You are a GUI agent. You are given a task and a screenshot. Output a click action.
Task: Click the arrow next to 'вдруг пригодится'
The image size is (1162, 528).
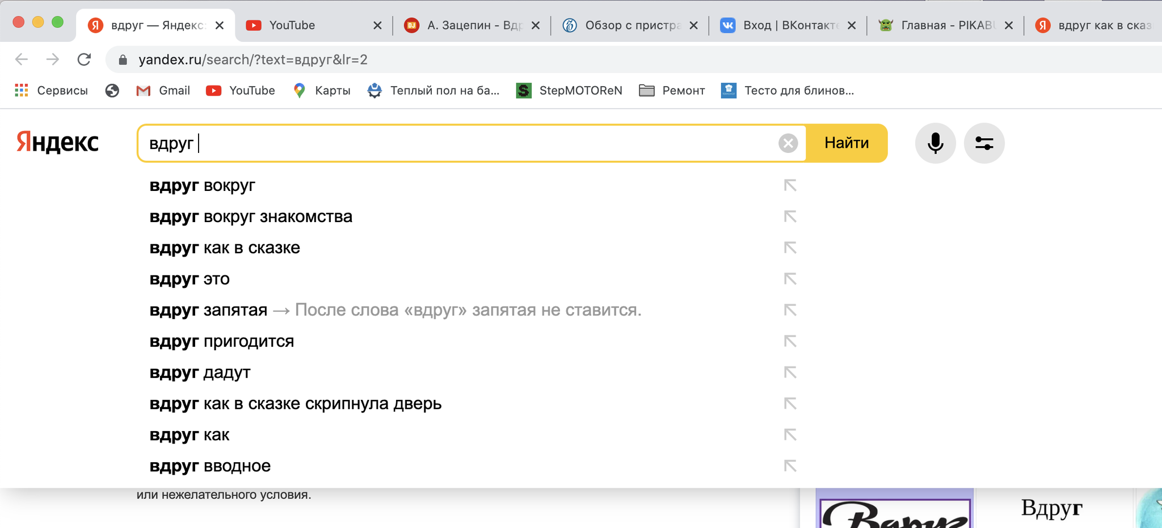(x=790, y=341)
